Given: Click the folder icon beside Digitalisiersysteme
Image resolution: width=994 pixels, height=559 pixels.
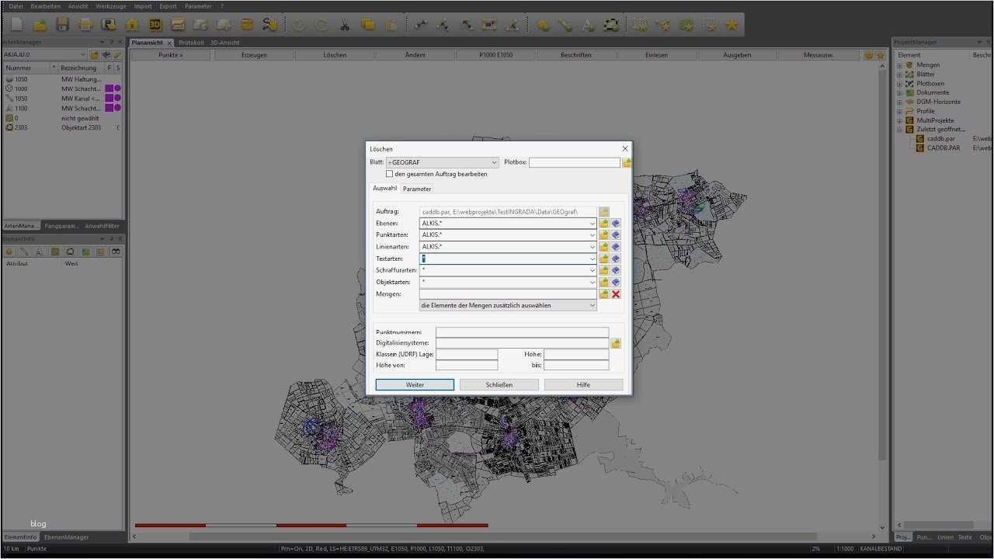Looking at the screenshot, I should coord(616,342).
